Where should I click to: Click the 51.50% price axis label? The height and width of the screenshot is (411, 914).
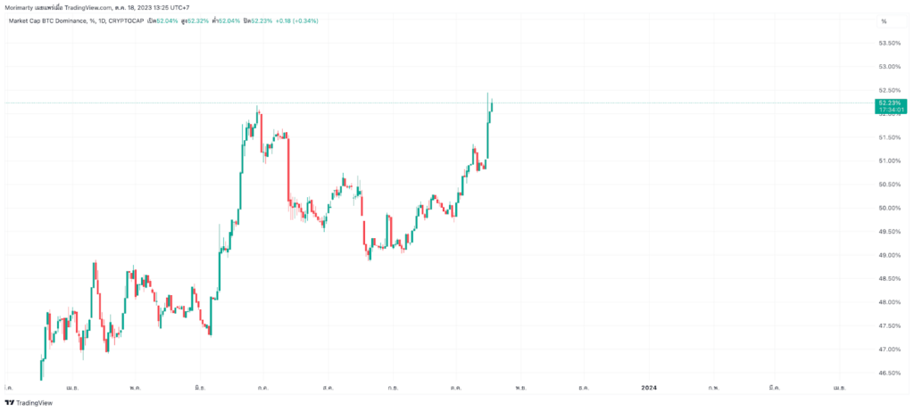coord(890,137)
